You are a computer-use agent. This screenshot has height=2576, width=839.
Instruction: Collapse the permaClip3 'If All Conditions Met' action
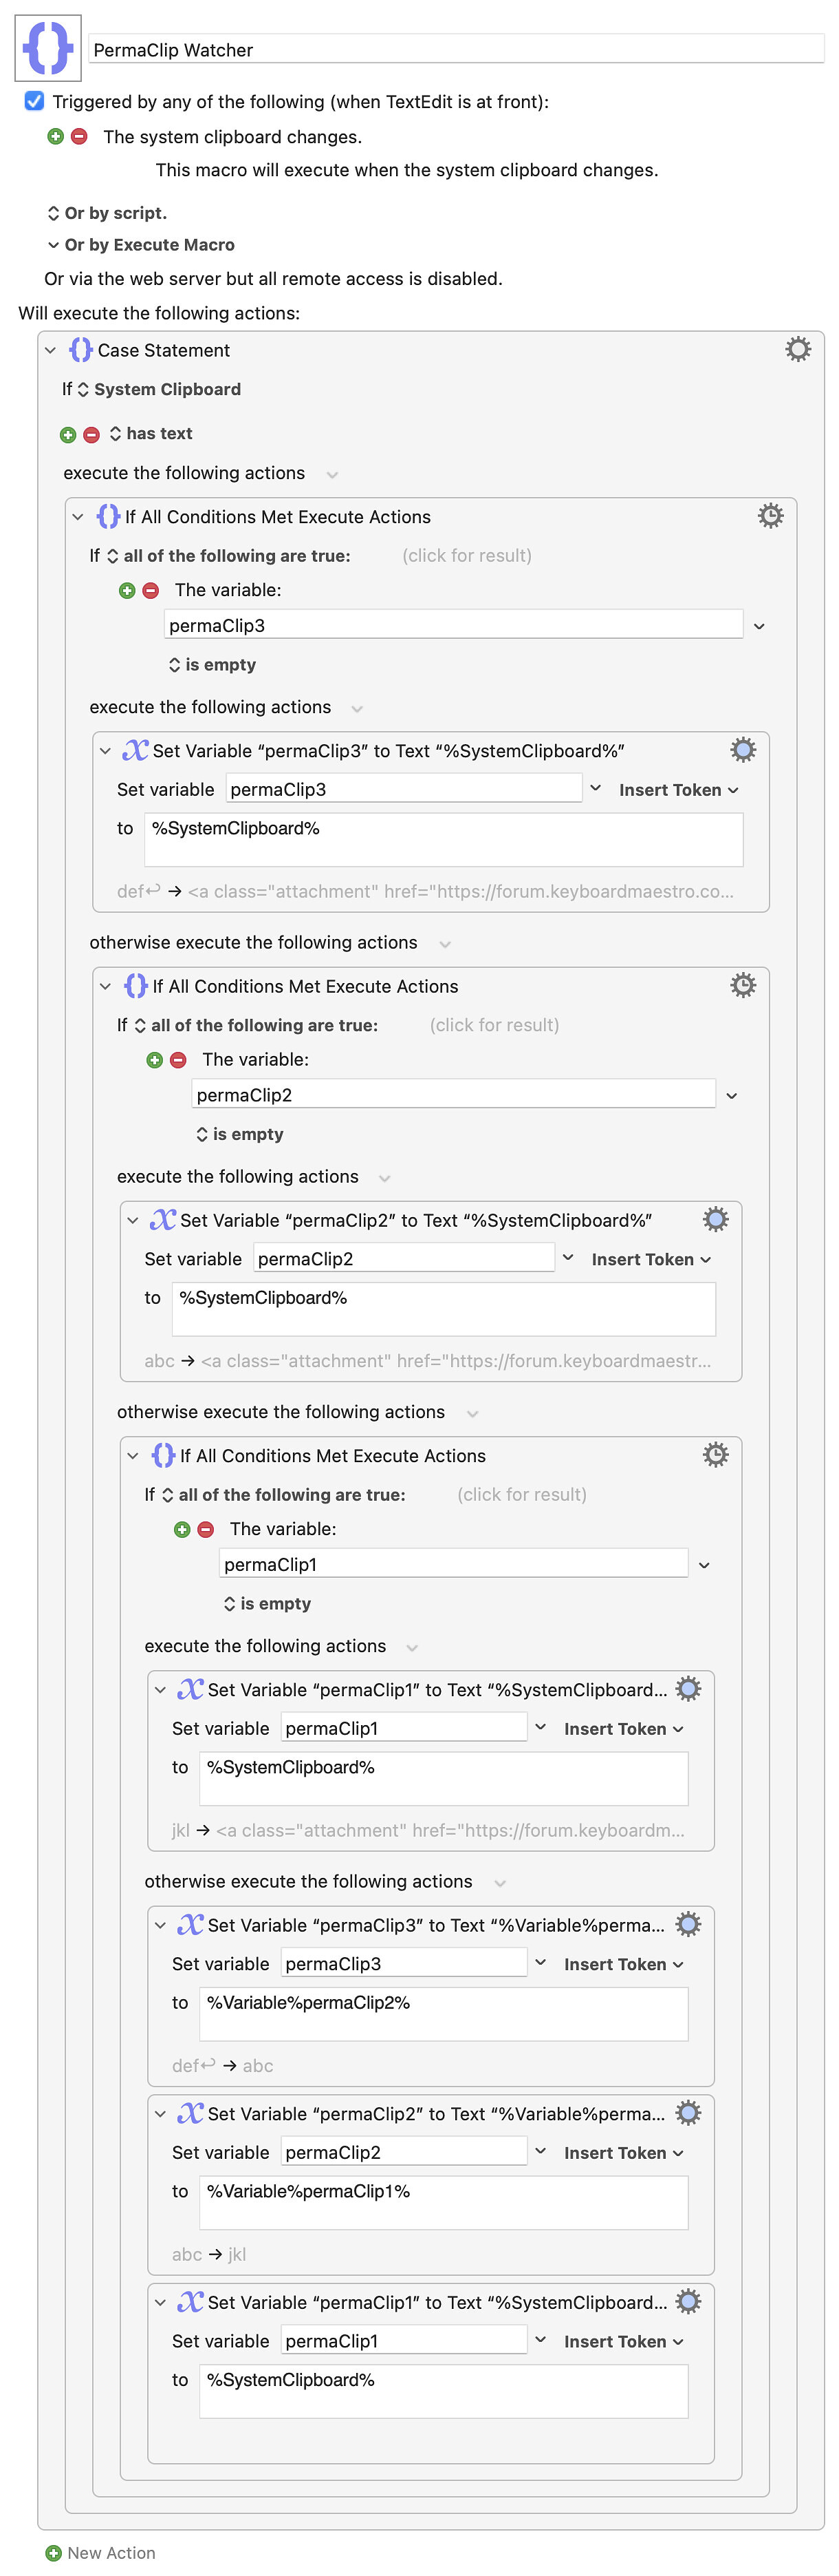(77, 517)
